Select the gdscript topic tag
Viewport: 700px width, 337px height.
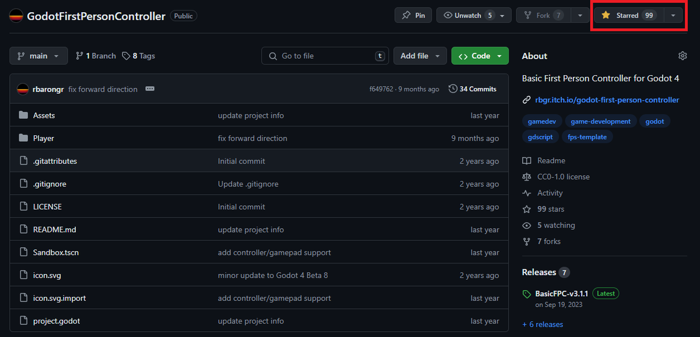pos(540,138)
